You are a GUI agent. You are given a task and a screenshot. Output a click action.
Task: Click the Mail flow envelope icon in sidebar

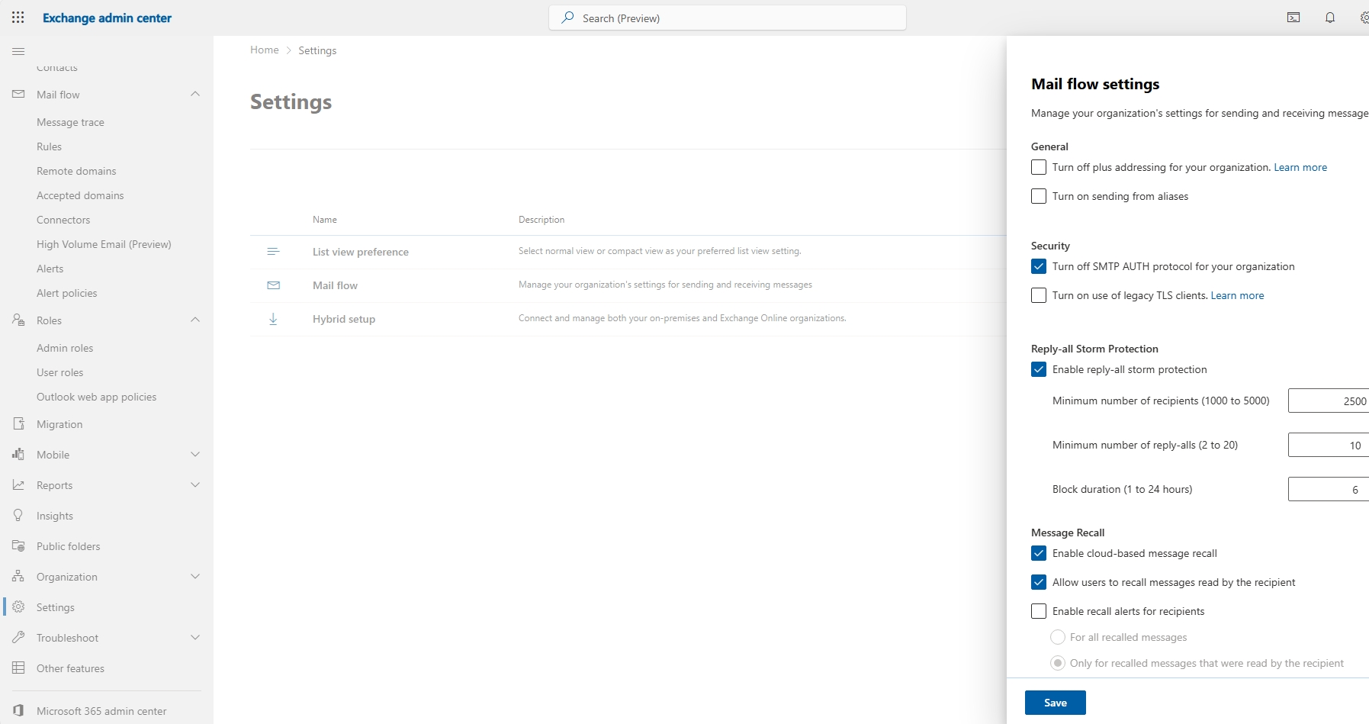(x=18, y=94)
